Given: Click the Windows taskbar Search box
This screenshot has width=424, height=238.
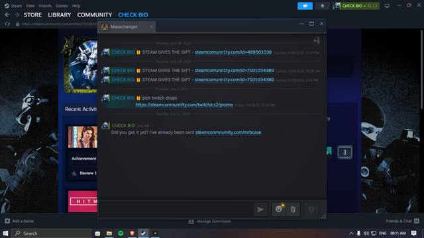Looking at the screenshot, I should [x=51, y=233].
